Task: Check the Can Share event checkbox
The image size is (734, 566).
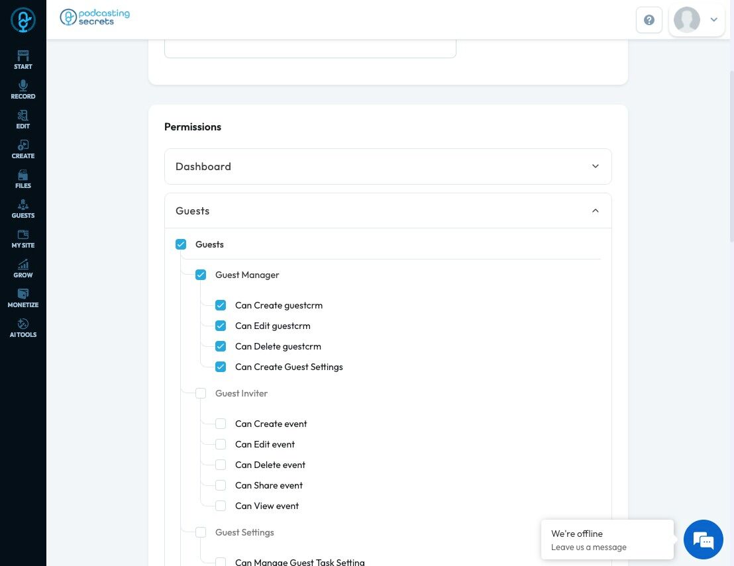Action: coord(221,485)
